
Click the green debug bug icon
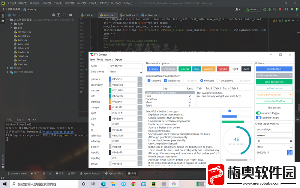(270, 9)
